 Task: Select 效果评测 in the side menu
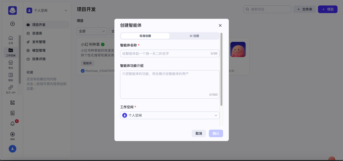[x=47, y=59]
